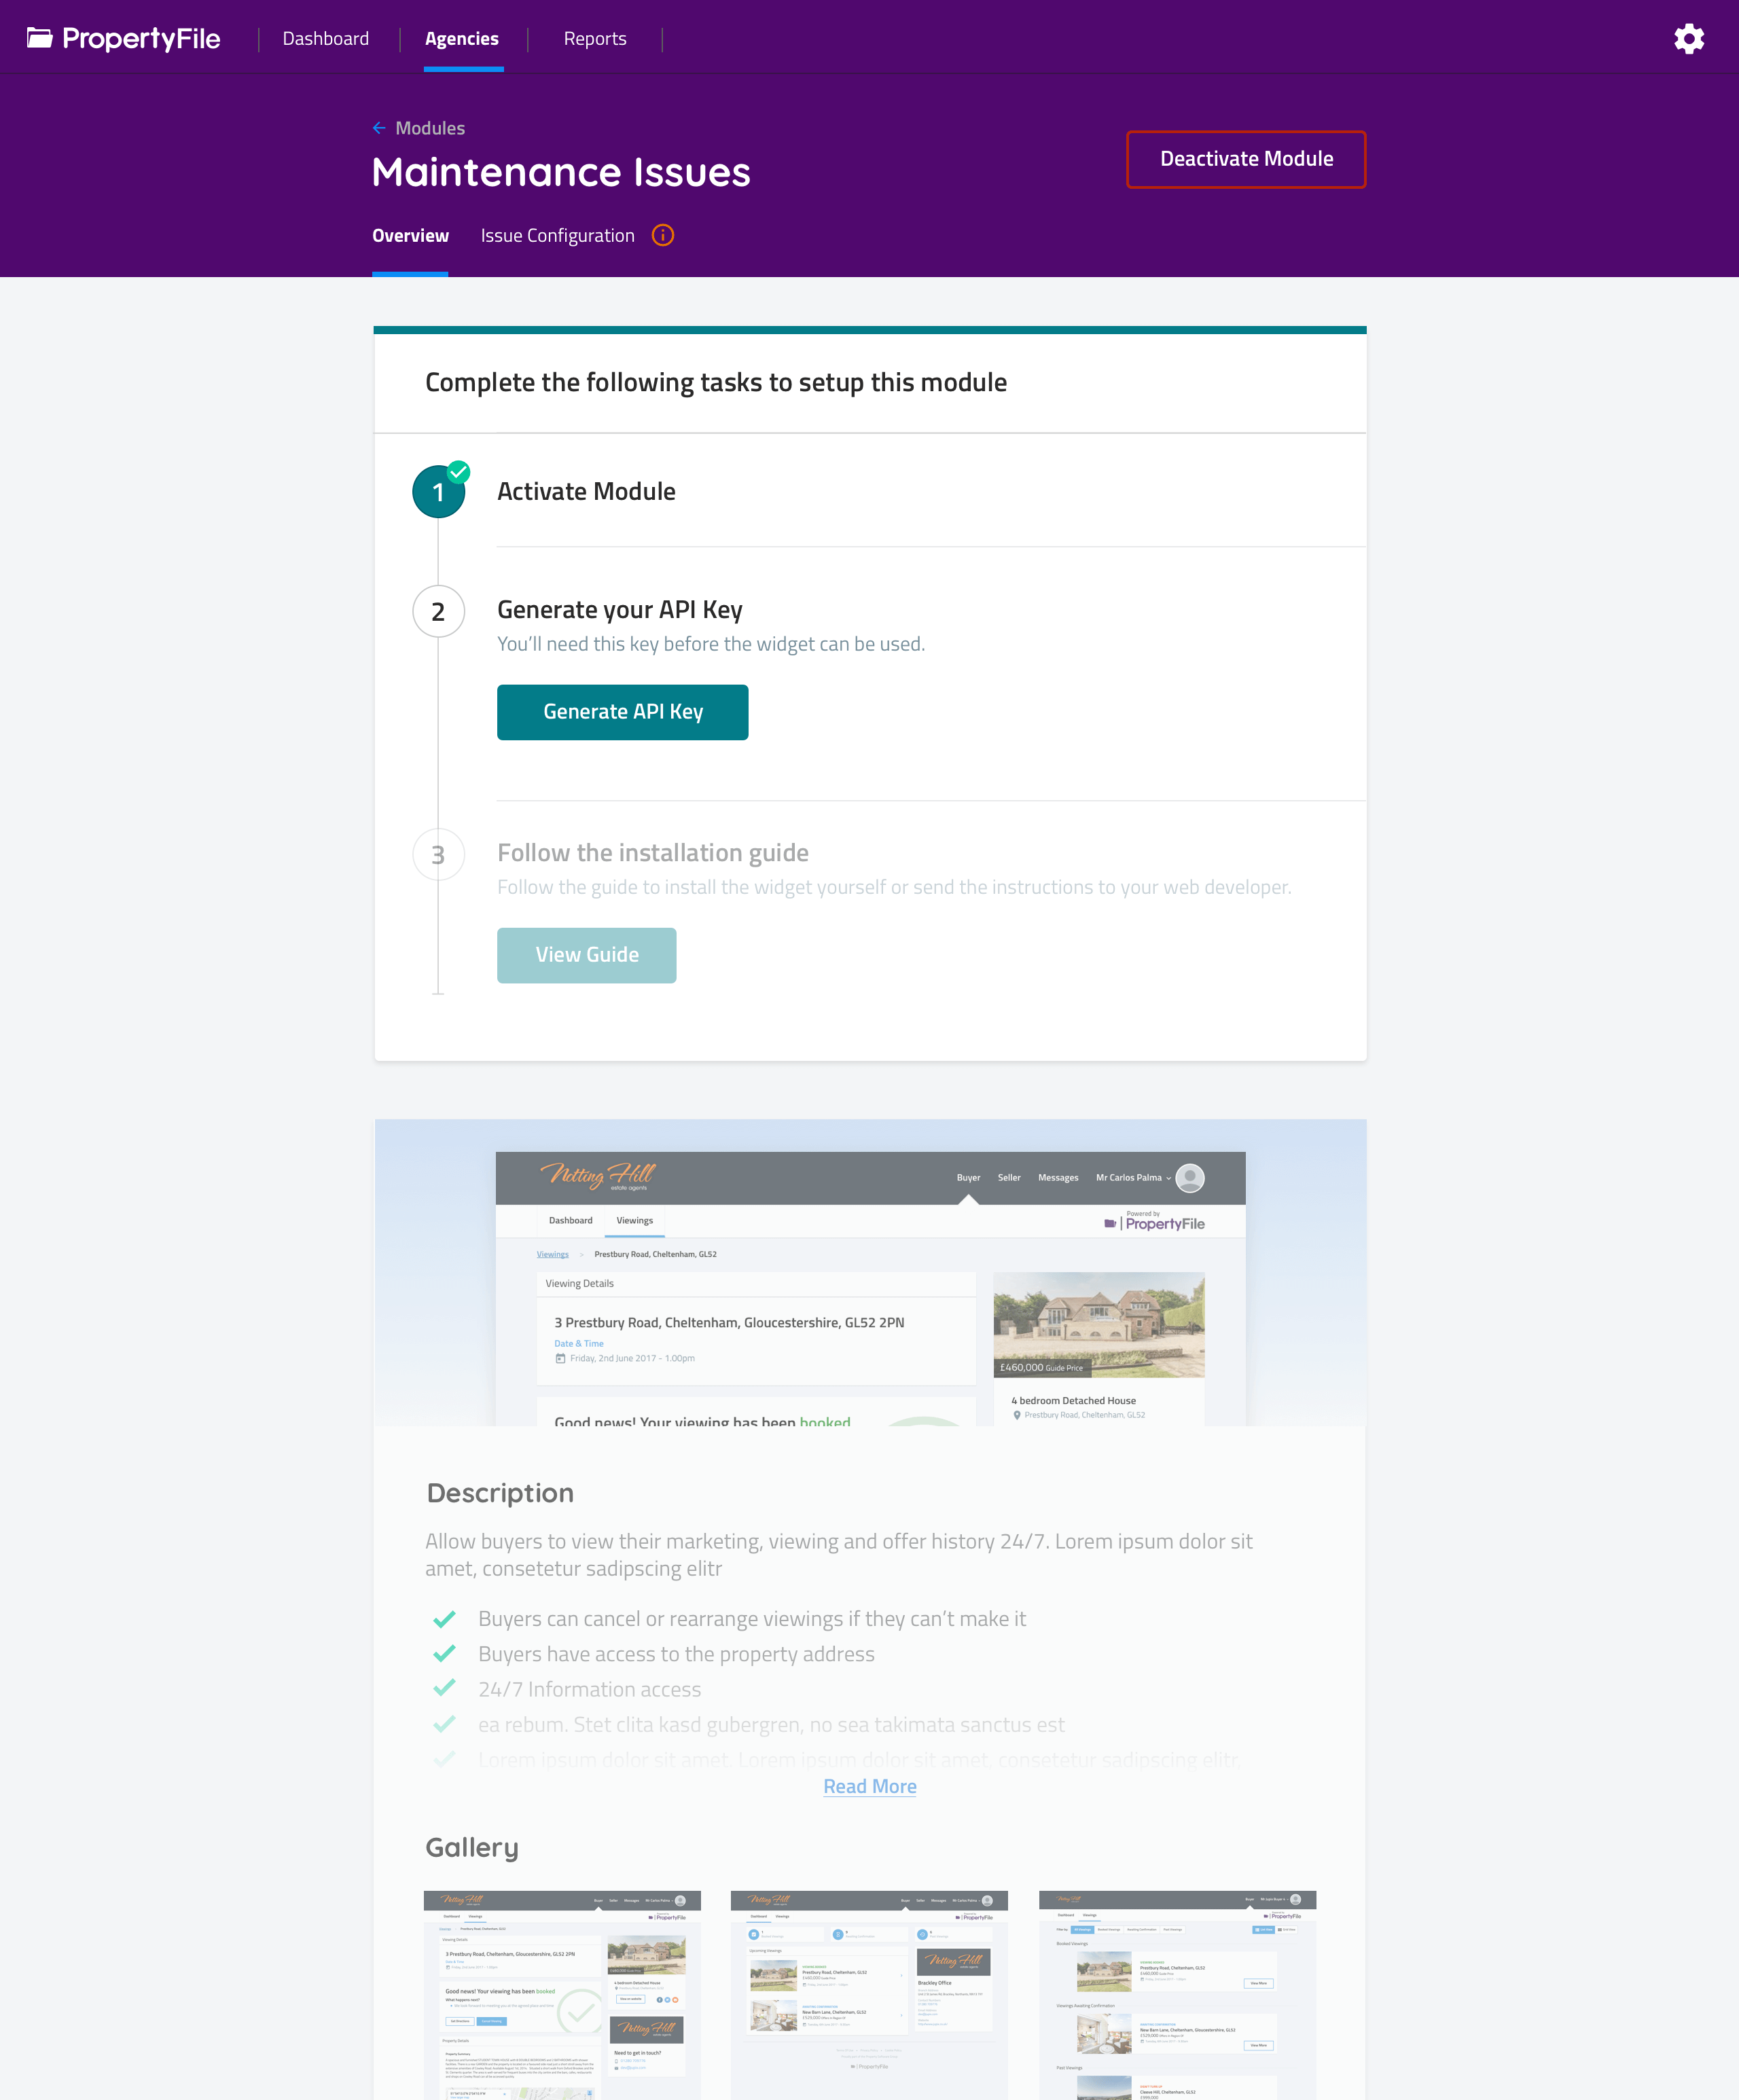Open the first gallery thumbnail

point(562,1994)
